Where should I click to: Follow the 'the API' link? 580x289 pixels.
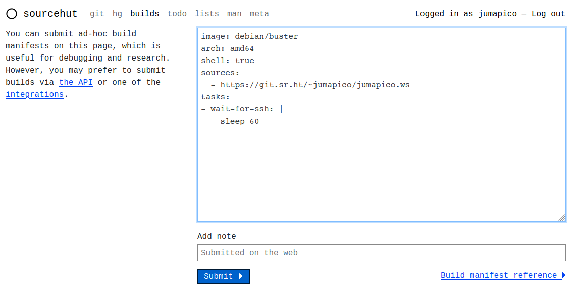(x=76, y=82)
